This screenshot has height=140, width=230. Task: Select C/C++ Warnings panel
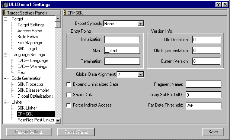32,66
